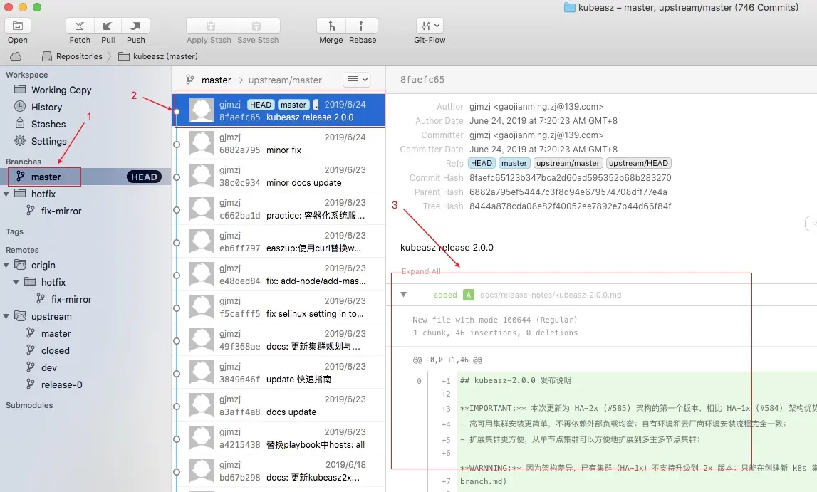
Task: Click the Open toolbar icon
Action: [x=18, y=26]
